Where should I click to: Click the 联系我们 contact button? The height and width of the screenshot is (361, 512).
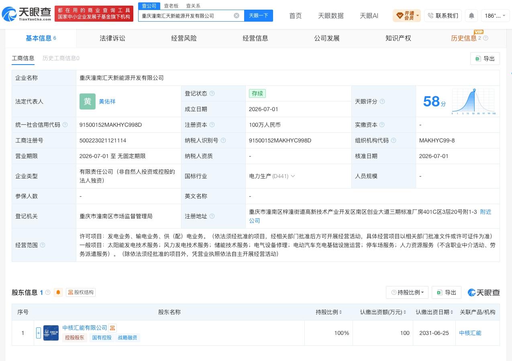tap(443, 16)
